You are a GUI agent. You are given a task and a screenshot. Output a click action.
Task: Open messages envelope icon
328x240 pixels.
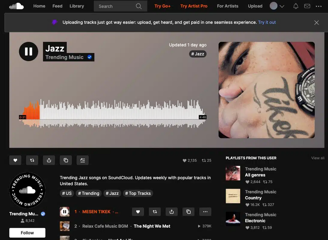point(307,6)
